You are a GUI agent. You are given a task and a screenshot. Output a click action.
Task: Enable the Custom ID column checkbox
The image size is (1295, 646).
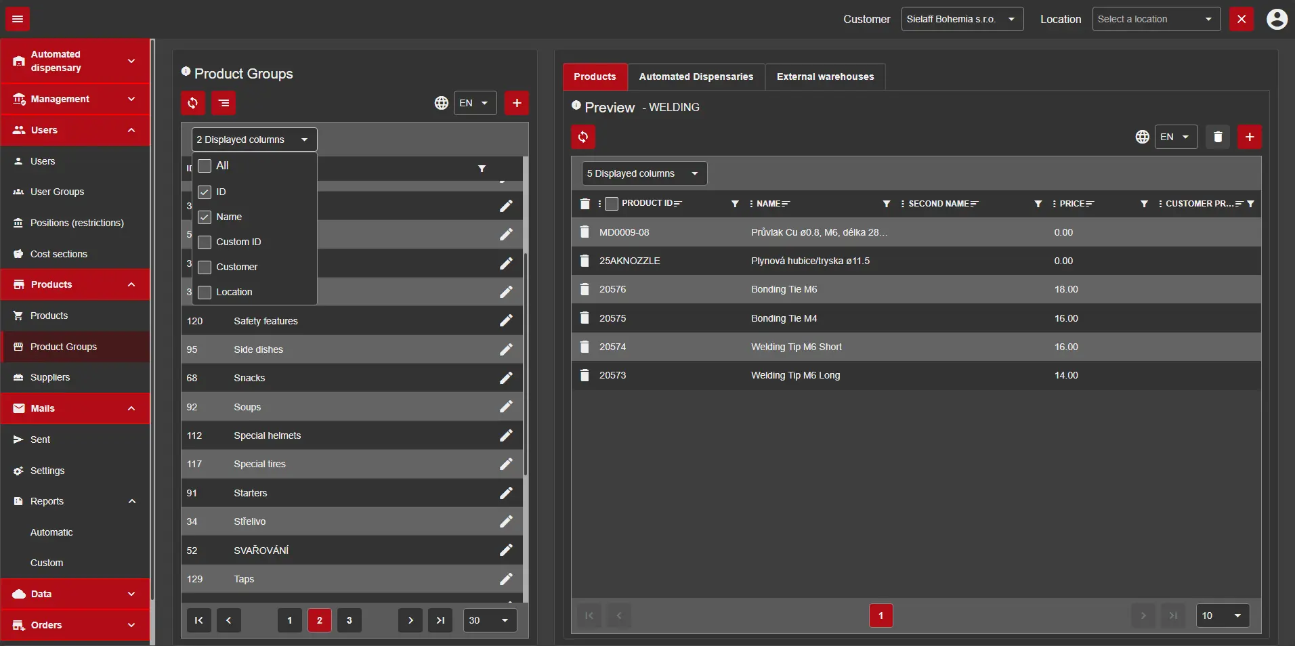tap(205, 242)
